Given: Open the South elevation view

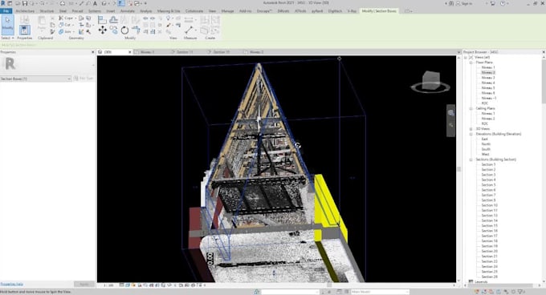Looking at the screenshot, I should pyautogui.click(x=486, y=149).
